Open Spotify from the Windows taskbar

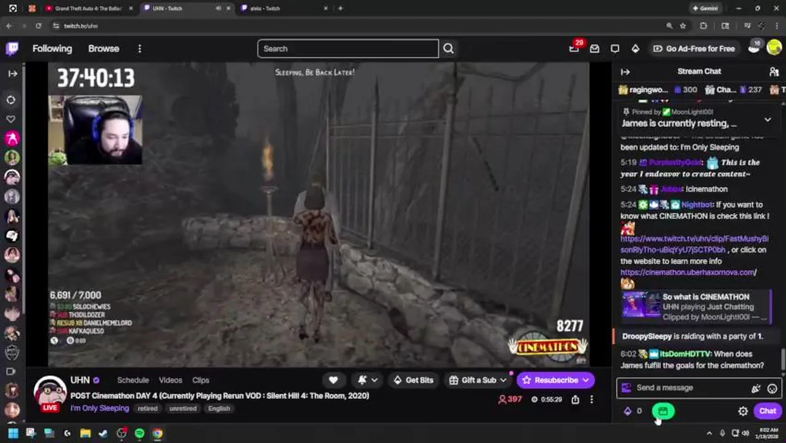[x=140, y=433]
